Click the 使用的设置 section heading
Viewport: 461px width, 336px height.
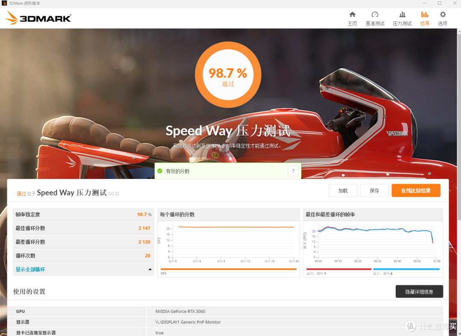coord(29,292)
